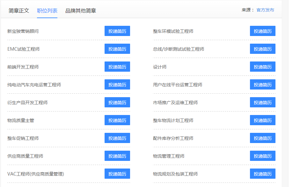Apply to 整车环模试验工程师 position
The height and width of the screenshot is (187, 293).
(x=262, y=31)
